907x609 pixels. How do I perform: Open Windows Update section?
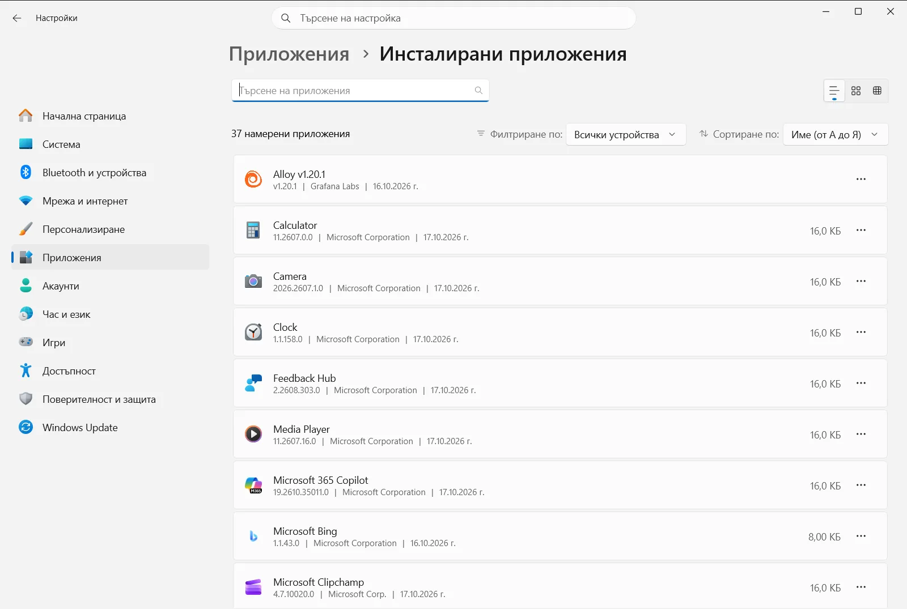pos(111,427)
